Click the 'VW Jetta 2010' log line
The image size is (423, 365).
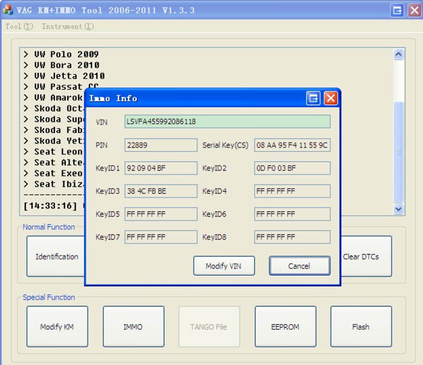64,76
